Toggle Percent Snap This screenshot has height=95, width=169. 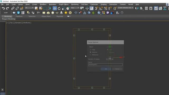(106, 8)
